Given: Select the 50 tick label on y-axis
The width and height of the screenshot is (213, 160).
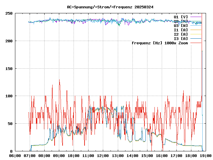Looking at the screenshot, I should [10, 124].
